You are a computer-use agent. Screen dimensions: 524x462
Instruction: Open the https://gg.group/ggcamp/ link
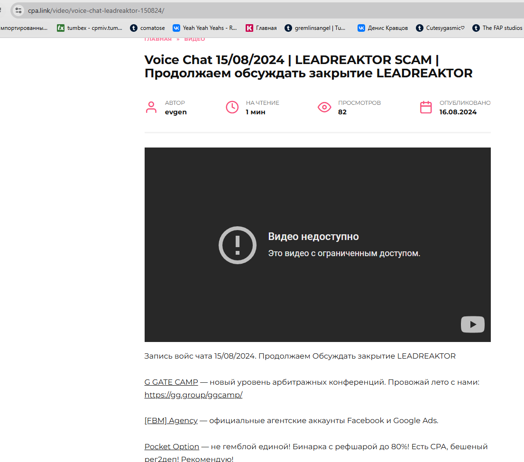193,395
